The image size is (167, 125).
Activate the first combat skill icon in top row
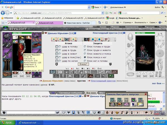point(53,72)
